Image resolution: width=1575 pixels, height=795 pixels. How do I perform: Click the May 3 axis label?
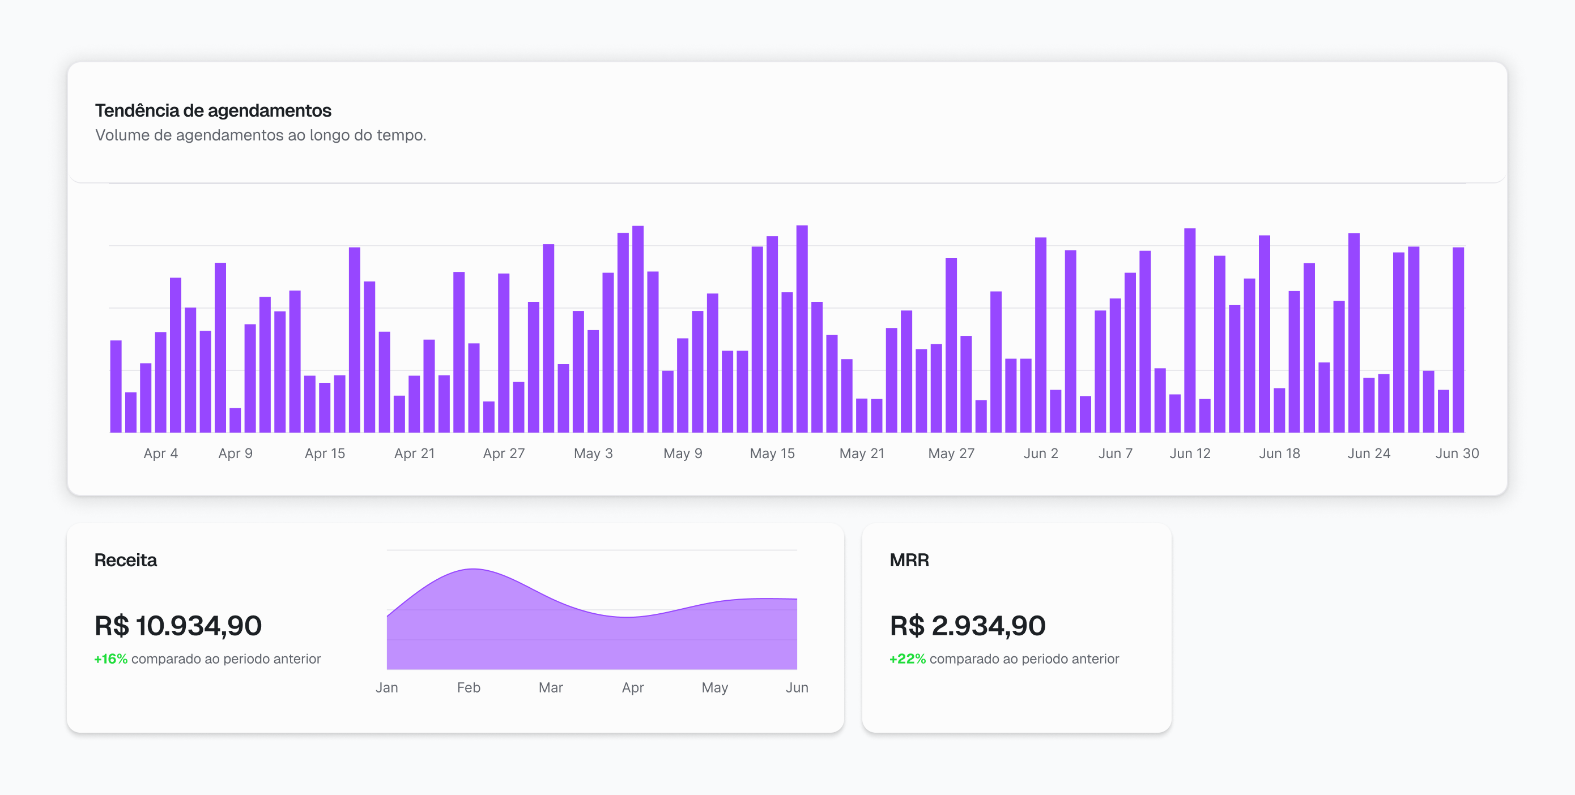pos(593,454)
